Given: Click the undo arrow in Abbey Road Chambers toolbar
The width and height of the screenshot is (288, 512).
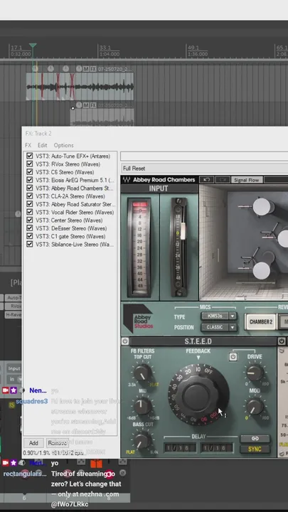Looking at the screenshot, I should (206, 180).
